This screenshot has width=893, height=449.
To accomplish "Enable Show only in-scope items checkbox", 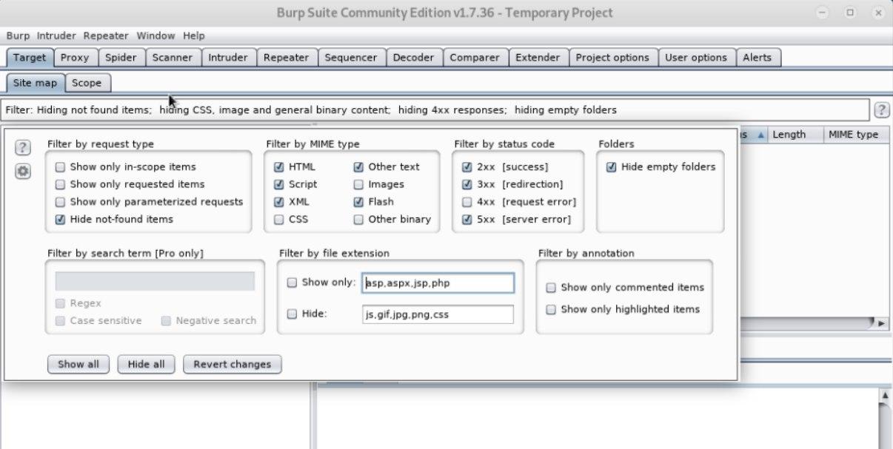I will click(x=61, y=167).
